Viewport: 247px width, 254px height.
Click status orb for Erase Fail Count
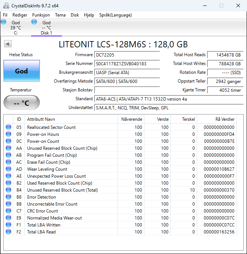8,162
